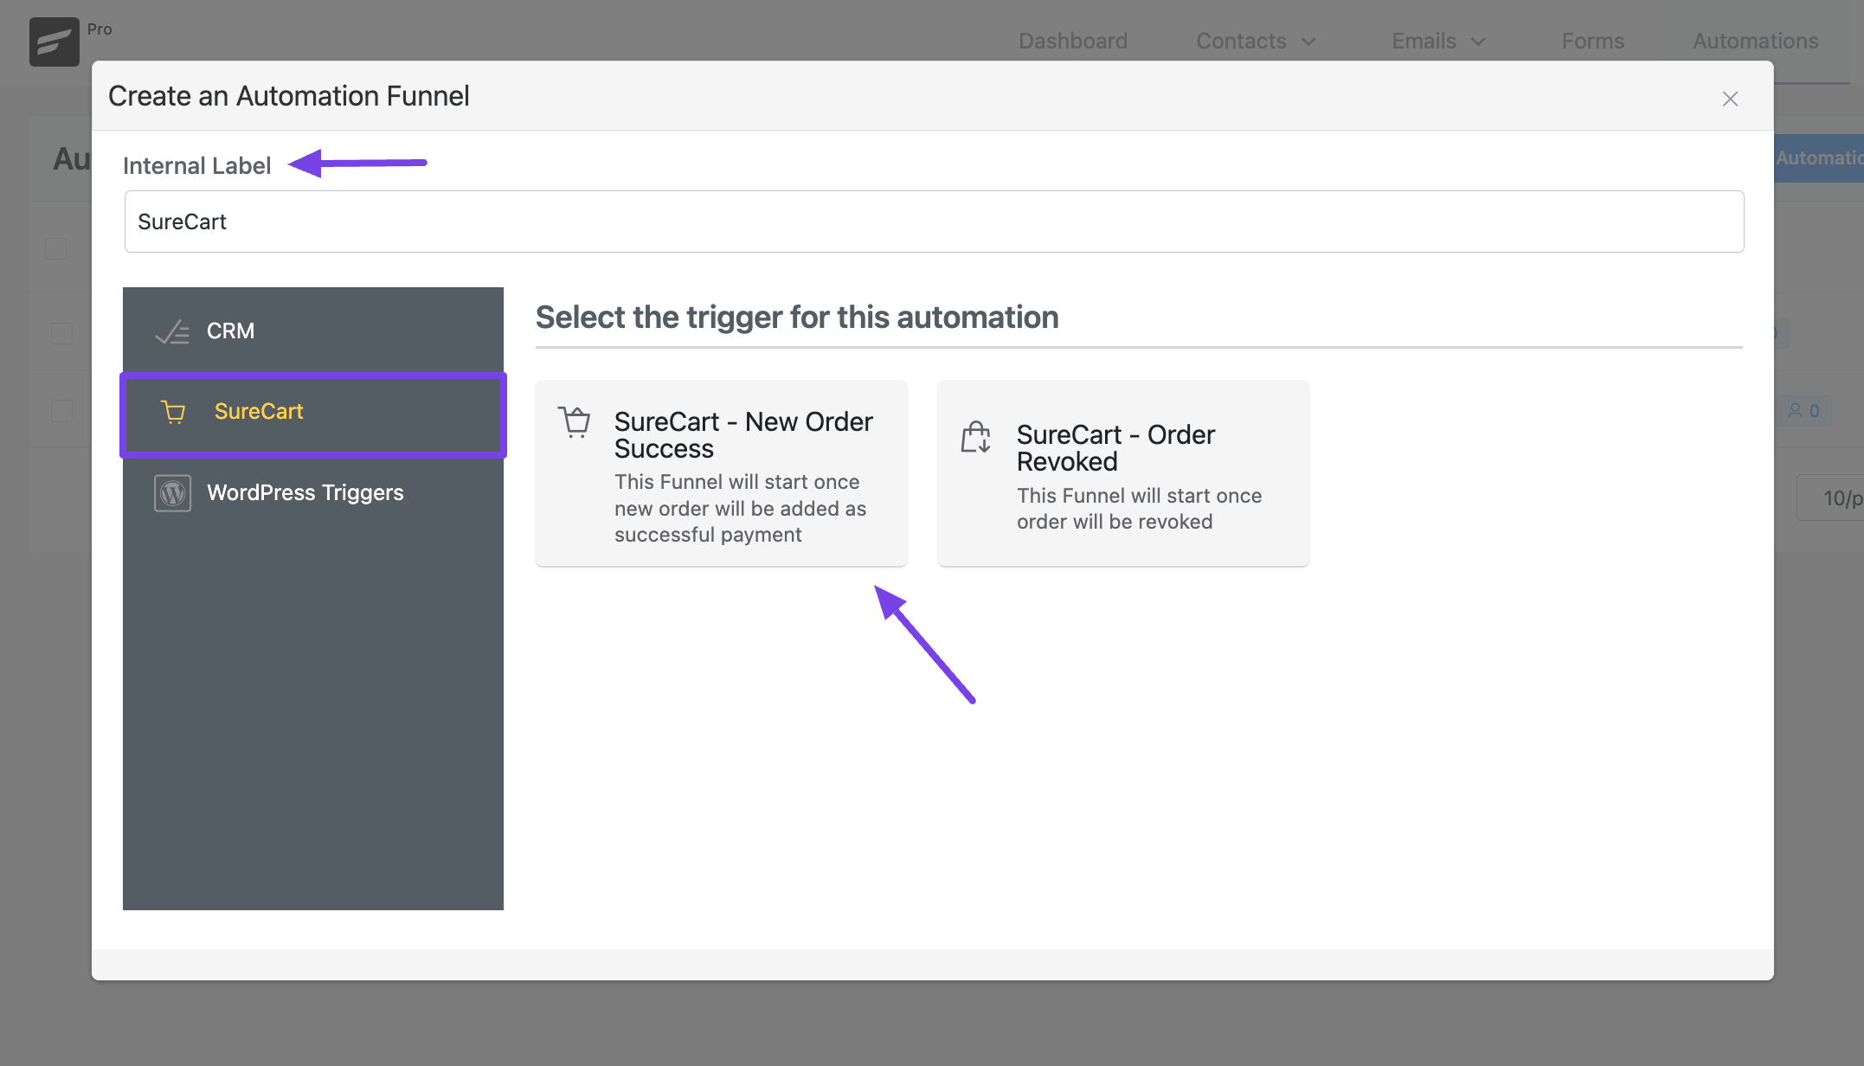Choose SureCart - Order Revoked trigger
The image size is (1864, 1066).
click(x=1123, y=473)
